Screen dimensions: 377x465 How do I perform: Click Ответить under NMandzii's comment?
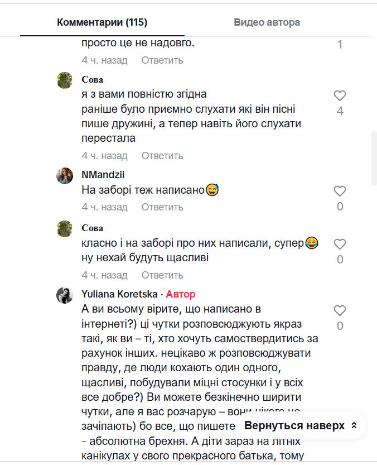point(162,207)
